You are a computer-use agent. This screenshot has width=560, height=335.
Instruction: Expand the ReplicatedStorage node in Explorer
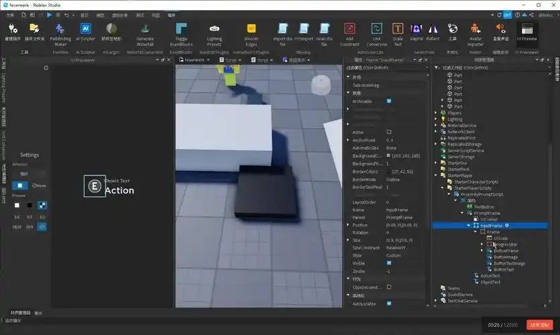[436, 144]
